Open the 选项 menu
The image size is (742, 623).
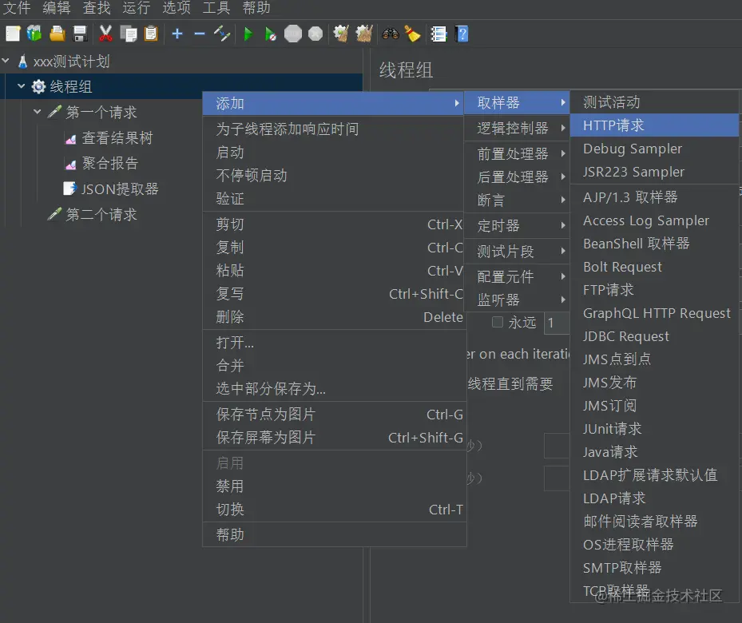177,8
